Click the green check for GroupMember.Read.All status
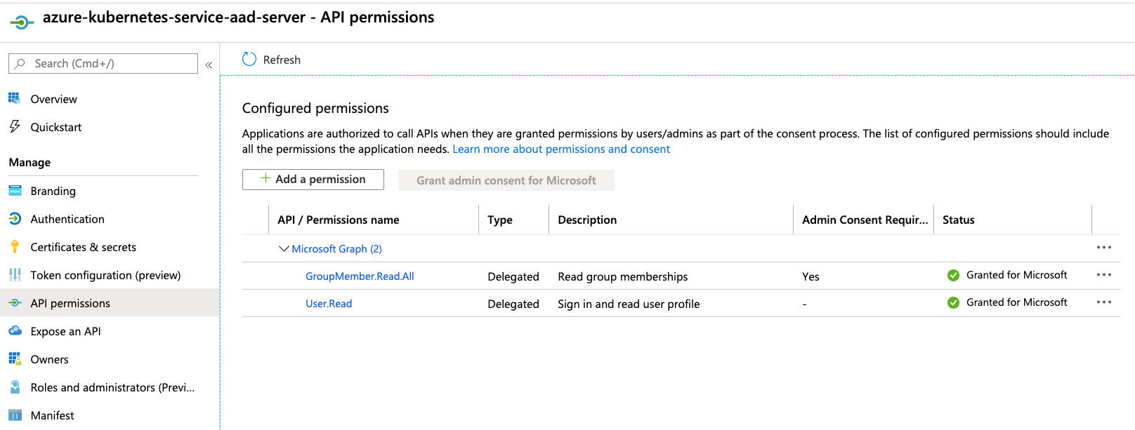The width and height of the screenshot is (1135, 430). point(953,275)
